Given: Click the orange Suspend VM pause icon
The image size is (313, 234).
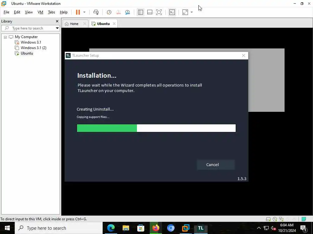Looking at the screenshot, I should tap(78, 12).
